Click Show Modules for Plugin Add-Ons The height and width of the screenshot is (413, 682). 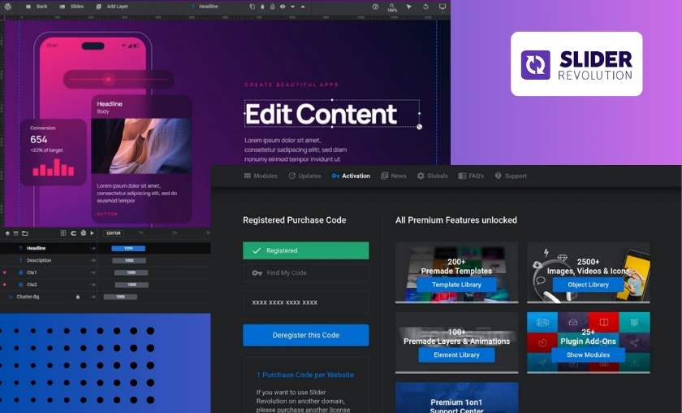tap(588, 354)
